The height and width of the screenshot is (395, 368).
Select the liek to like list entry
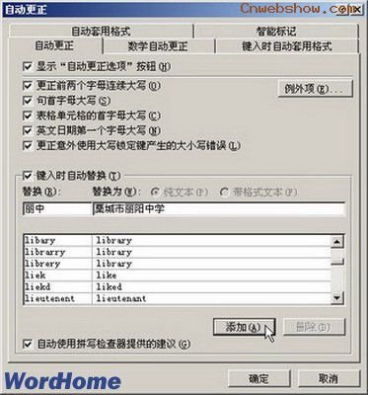[x=178, y=276]
